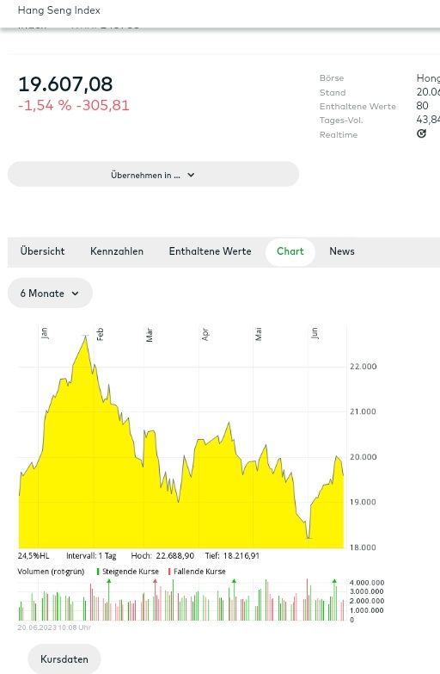This screenshot has height=674, width=440.
Task: Click the chart low point before June
Action: 309,538
